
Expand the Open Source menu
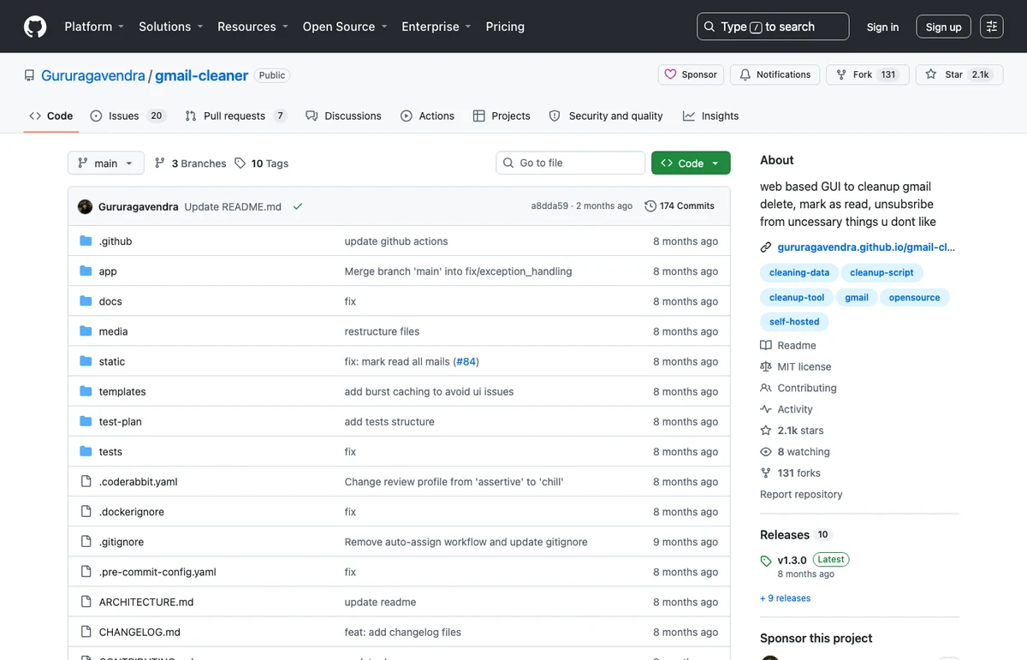(345, 27)
